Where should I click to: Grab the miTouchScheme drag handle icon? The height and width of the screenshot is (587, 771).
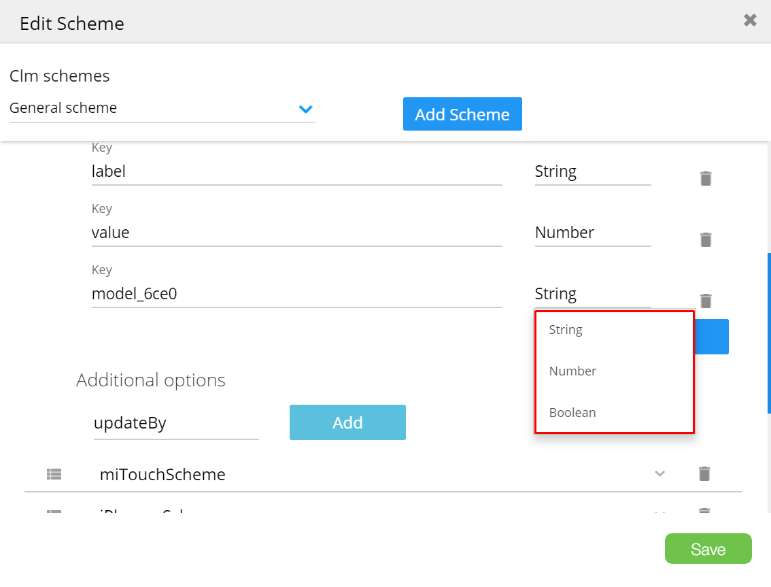pyautogui.click(x=54, y=474)
